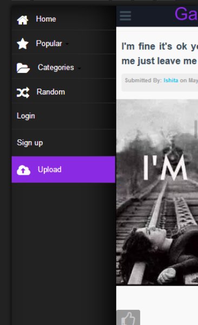Click the purple Upload button
Screen dimensions: 198x325
(x=63, y=170)
